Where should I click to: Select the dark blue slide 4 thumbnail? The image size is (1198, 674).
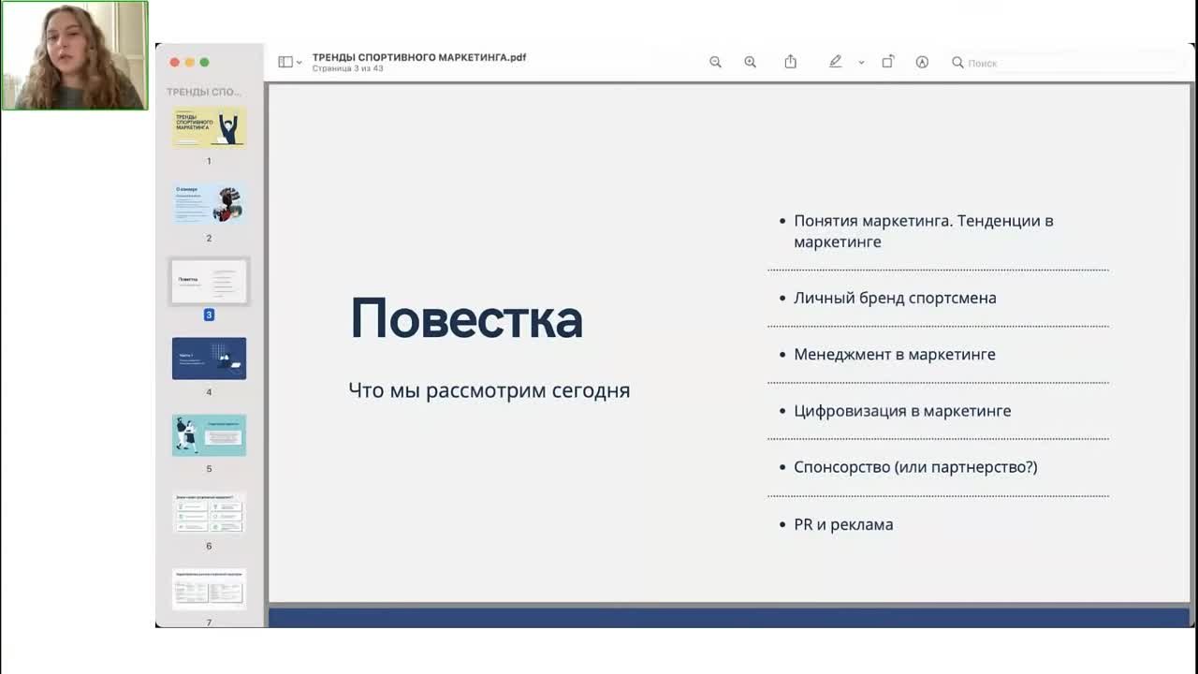[208, 358]
